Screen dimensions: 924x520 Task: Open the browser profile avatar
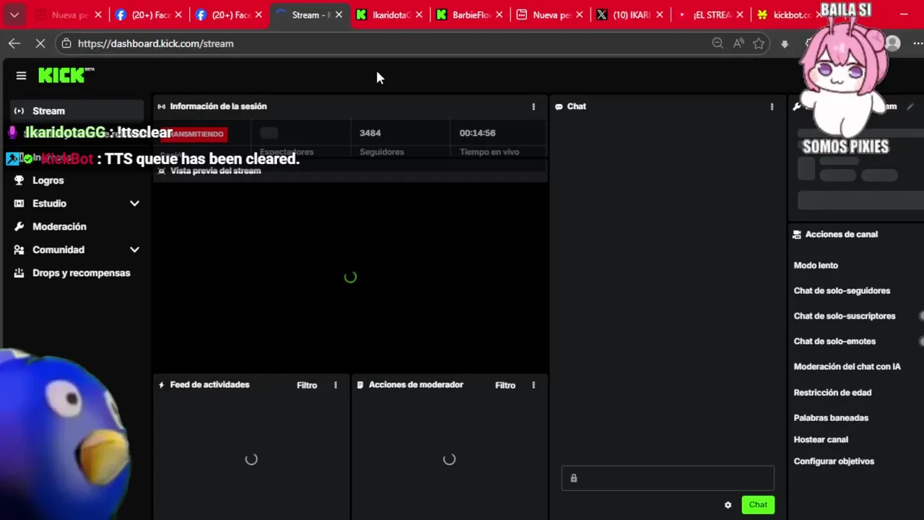893,43
